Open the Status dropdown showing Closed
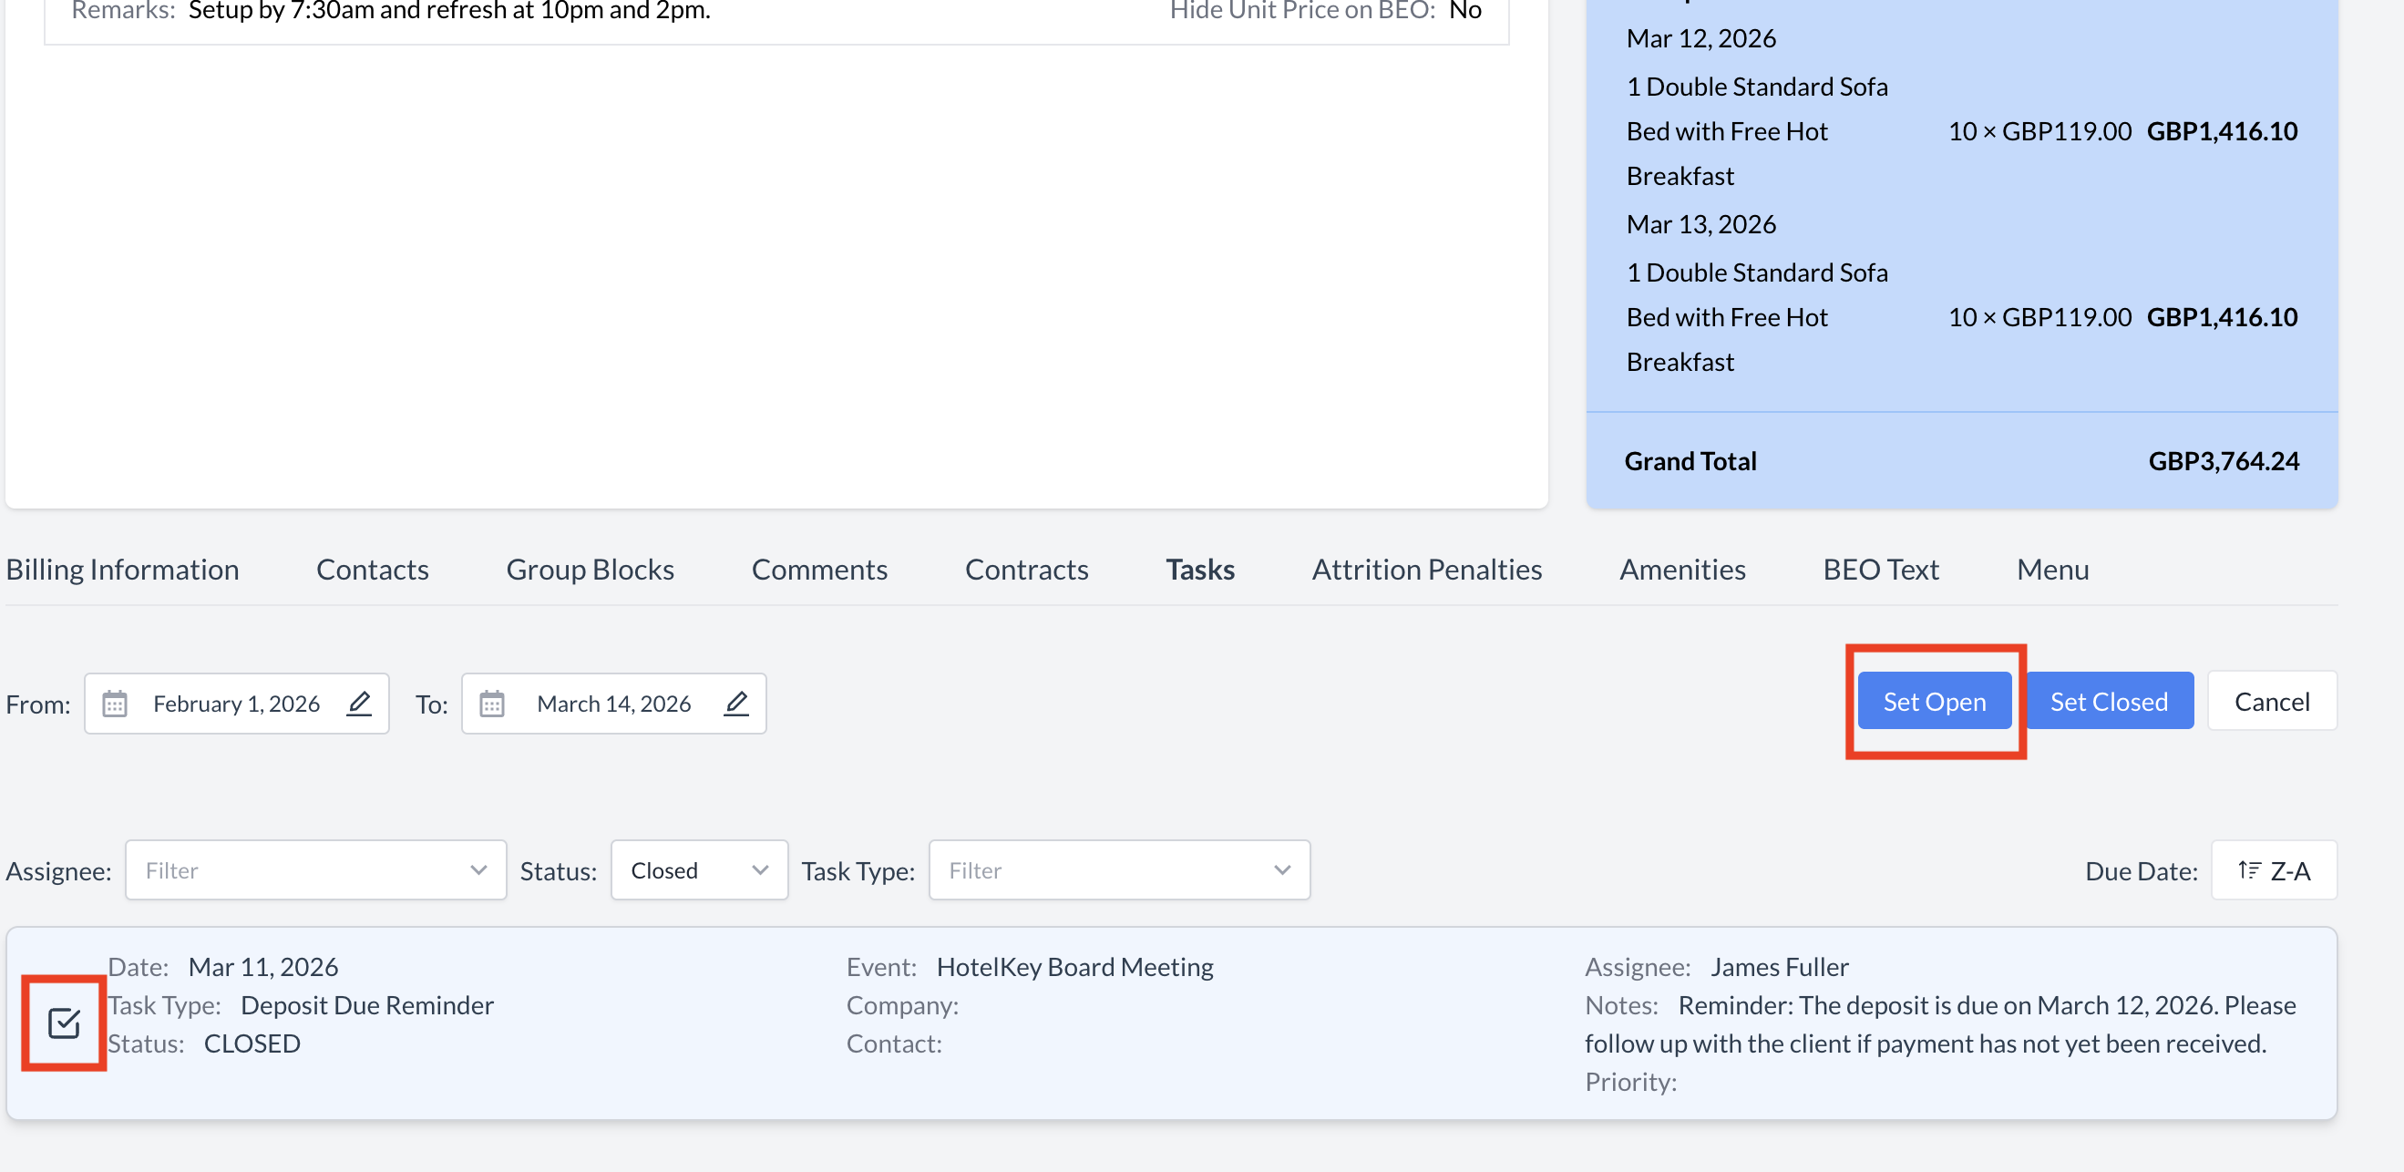This screenshot has width=2404, height=1172. (698, 870)
